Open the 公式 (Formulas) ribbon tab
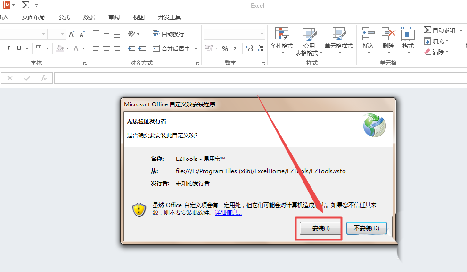The height and width of the screenshot is (272, 467). point(64,17)
